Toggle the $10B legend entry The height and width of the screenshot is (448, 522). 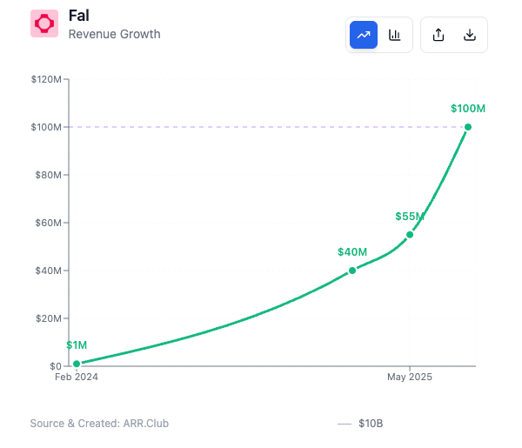tap(360, 424)
